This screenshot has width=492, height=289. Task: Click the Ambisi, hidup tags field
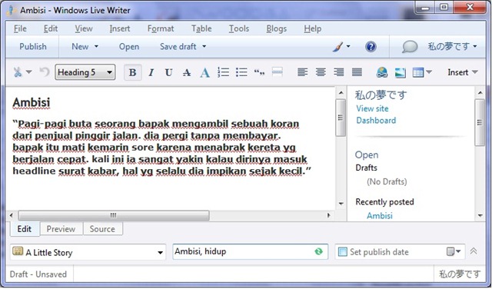(x=250, y=251)
